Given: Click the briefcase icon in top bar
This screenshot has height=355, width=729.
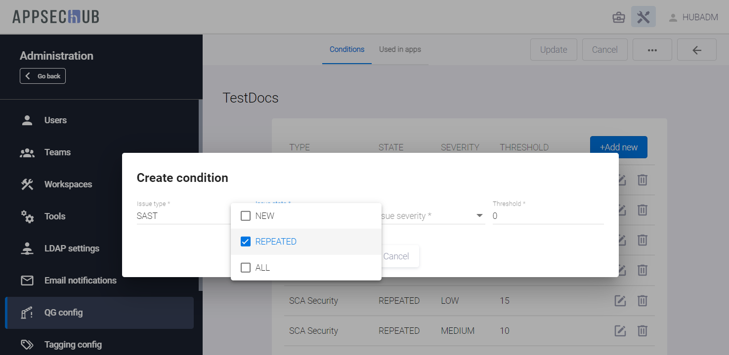Looking at the screenshot, I should [x=618, y=18].
